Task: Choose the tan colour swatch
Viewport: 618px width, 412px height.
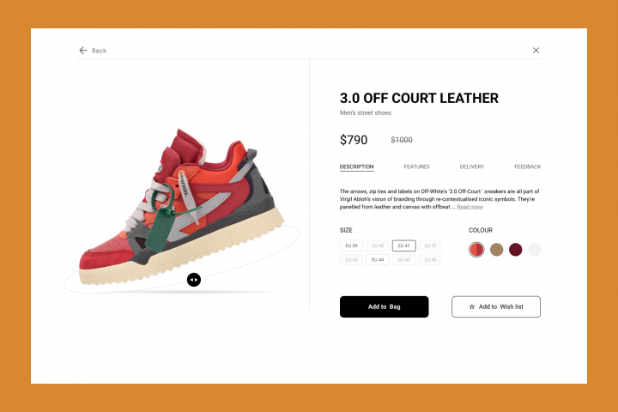Action: [x=496, y=250]
